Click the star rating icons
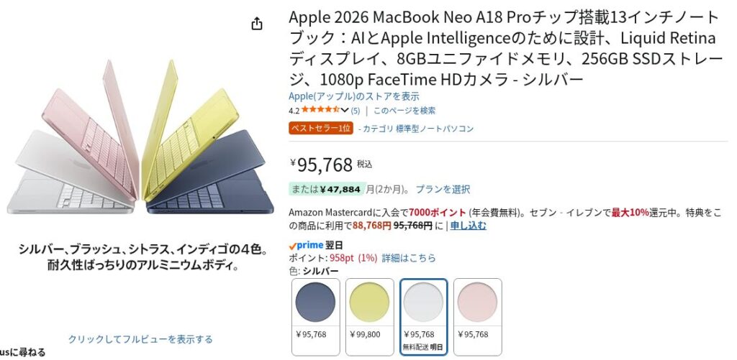737x360 pixels. coord(320,111)
